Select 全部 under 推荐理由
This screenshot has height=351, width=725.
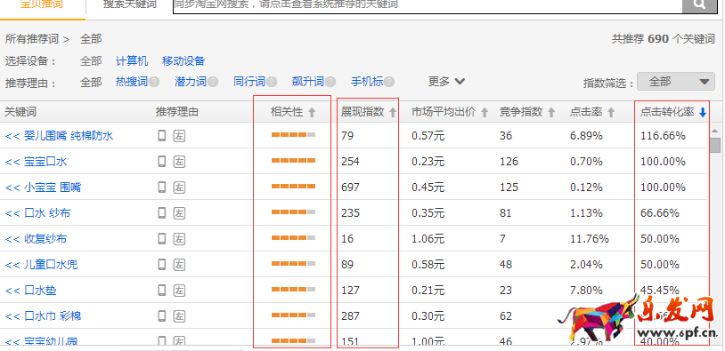91,82
